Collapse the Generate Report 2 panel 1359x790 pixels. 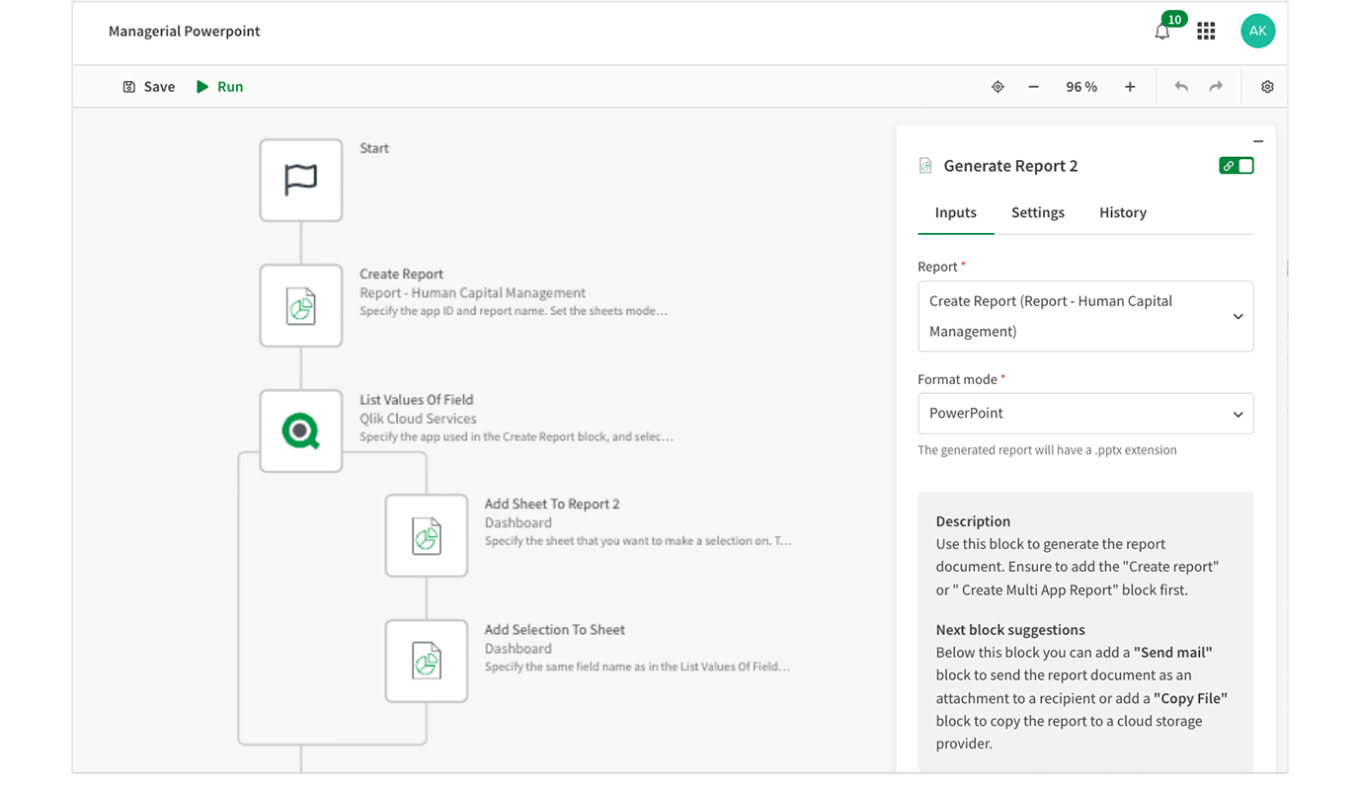coord(1258,141)
